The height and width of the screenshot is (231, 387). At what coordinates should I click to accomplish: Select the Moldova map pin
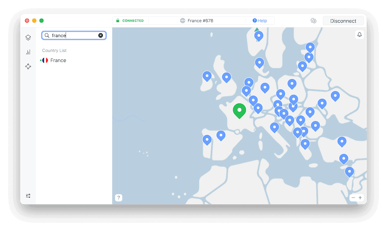click(322, 104)
